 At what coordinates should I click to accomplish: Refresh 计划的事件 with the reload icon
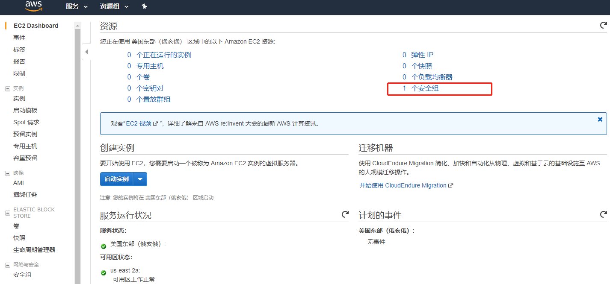click(x=603, y=214)
